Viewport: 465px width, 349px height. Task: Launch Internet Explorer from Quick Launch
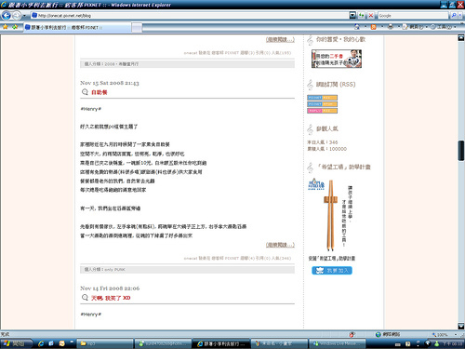click(41, 343)
